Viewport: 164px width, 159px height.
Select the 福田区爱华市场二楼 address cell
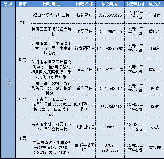coord(51,15)
